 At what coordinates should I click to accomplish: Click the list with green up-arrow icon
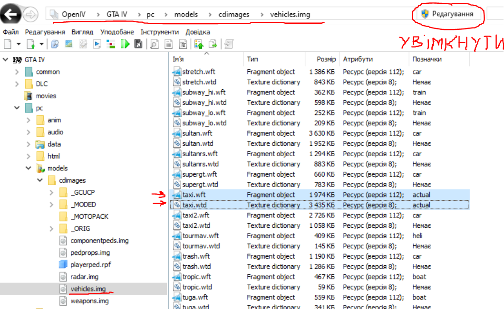(199, 44)
